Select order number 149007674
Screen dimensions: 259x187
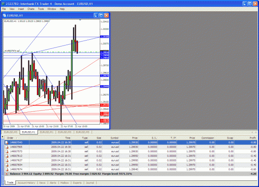(x=16, y=169)
